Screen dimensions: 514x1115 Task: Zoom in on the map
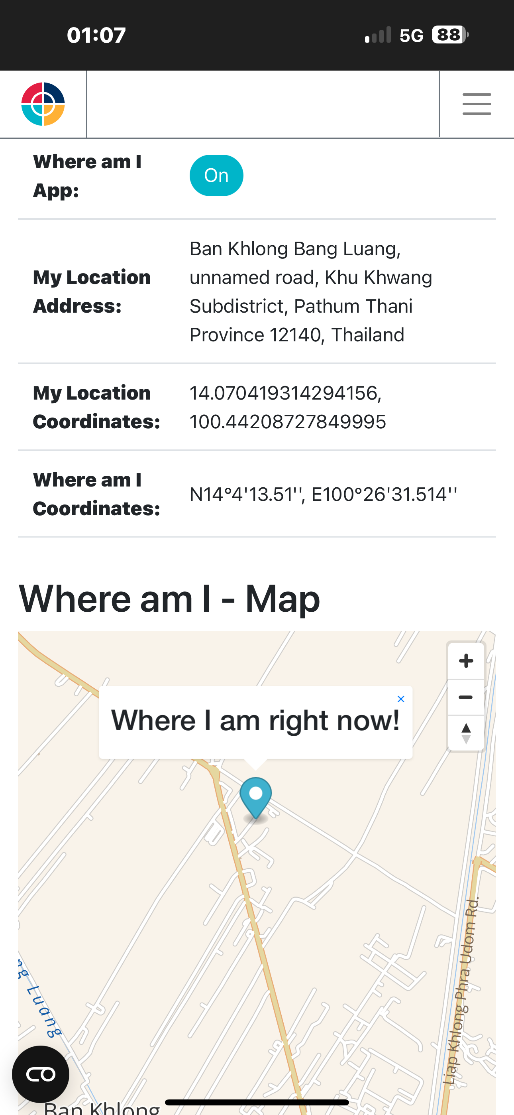click(x=466, y=661)
